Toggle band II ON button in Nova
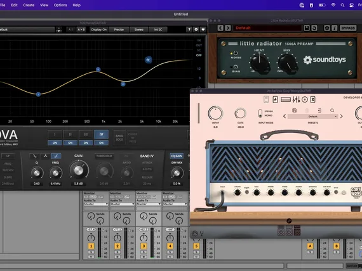 tap(70, 142)
